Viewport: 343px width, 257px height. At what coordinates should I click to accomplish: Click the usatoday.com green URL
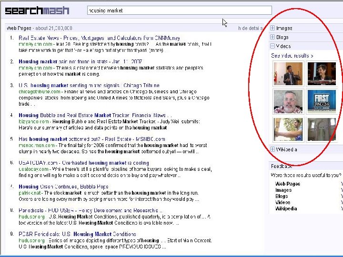click(x=33, y=169)
